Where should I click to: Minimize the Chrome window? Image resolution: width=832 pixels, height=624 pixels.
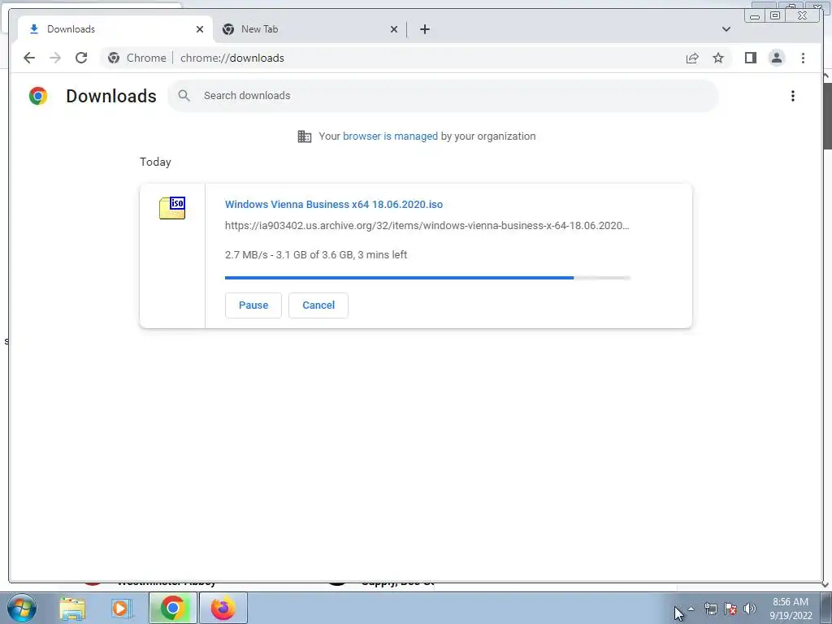pos(755,16)
